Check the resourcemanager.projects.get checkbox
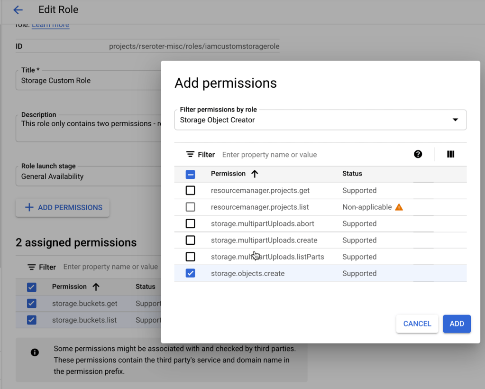This screenshot has height=389, width=485. pyautogui.click(x=190, y=191)
